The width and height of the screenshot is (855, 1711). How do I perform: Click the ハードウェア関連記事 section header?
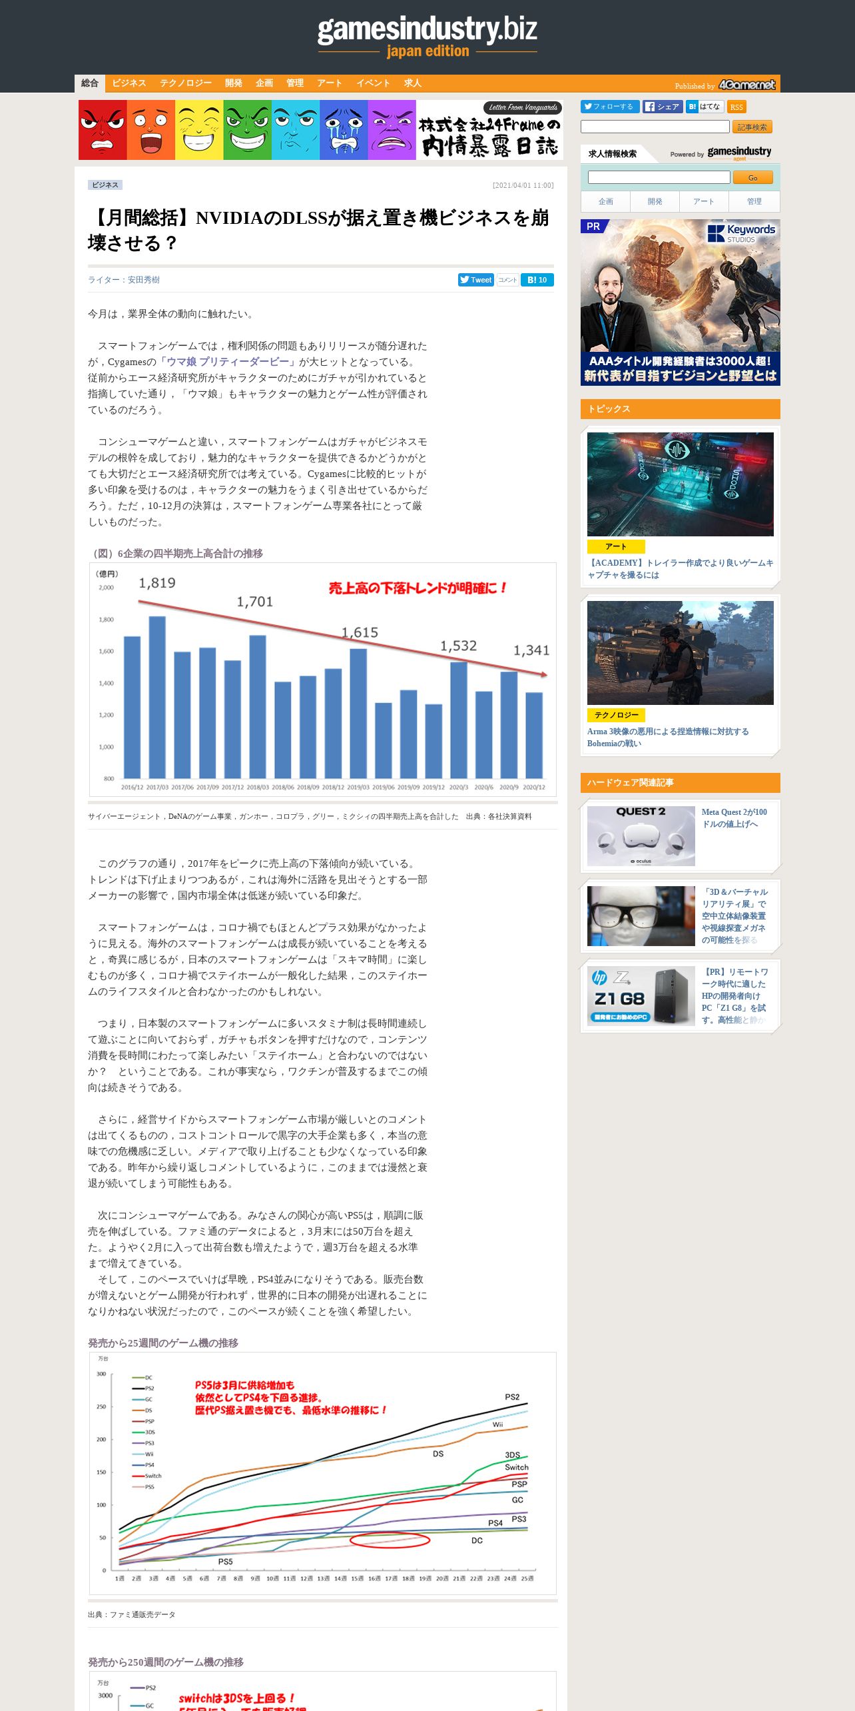pyautogui.click(x=680, y=783)
